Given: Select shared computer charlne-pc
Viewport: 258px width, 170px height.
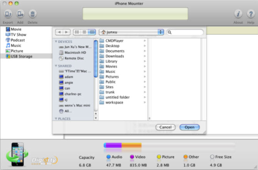Looking at the screenshot, I should tap(70, 94).
